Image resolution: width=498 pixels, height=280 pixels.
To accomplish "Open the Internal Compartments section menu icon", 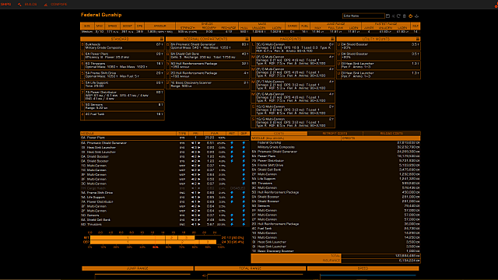I will (247, 39).
